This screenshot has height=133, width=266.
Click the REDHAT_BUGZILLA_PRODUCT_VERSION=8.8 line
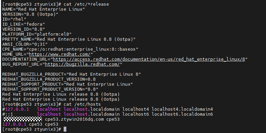[49, 79]
